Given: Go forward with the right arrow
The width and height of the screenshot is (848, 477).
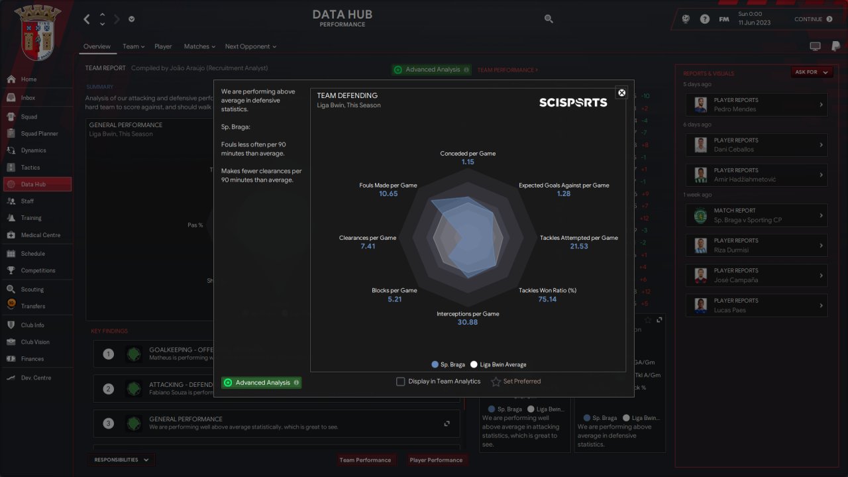Looking at the screenshot, I should (117, 19).
